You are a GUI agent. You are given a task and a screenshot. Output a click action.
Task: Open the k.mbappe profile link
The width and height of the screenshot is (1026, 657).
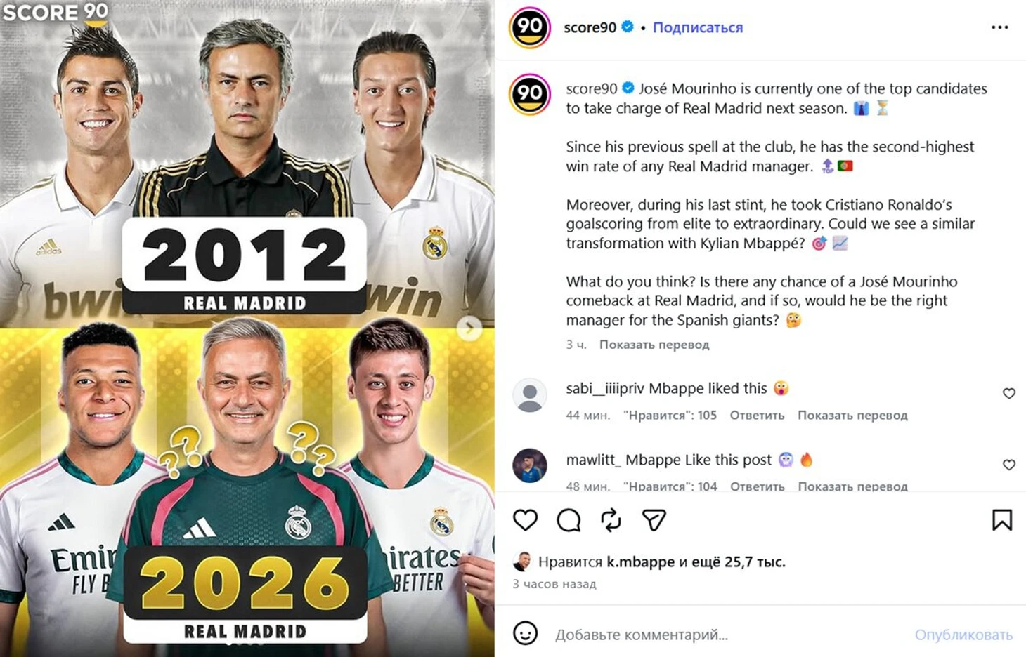tap(640, 562)
